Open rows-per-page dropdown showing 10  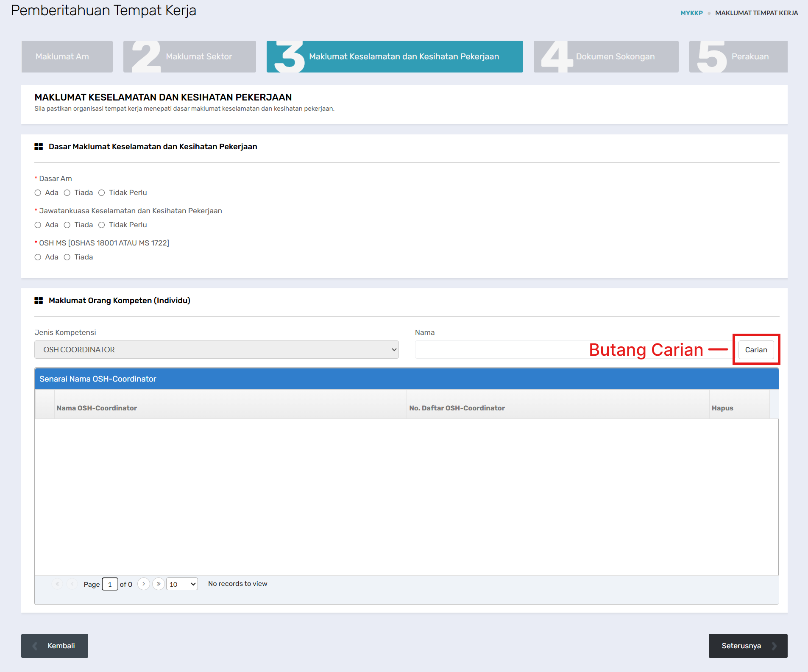(182, 584)
